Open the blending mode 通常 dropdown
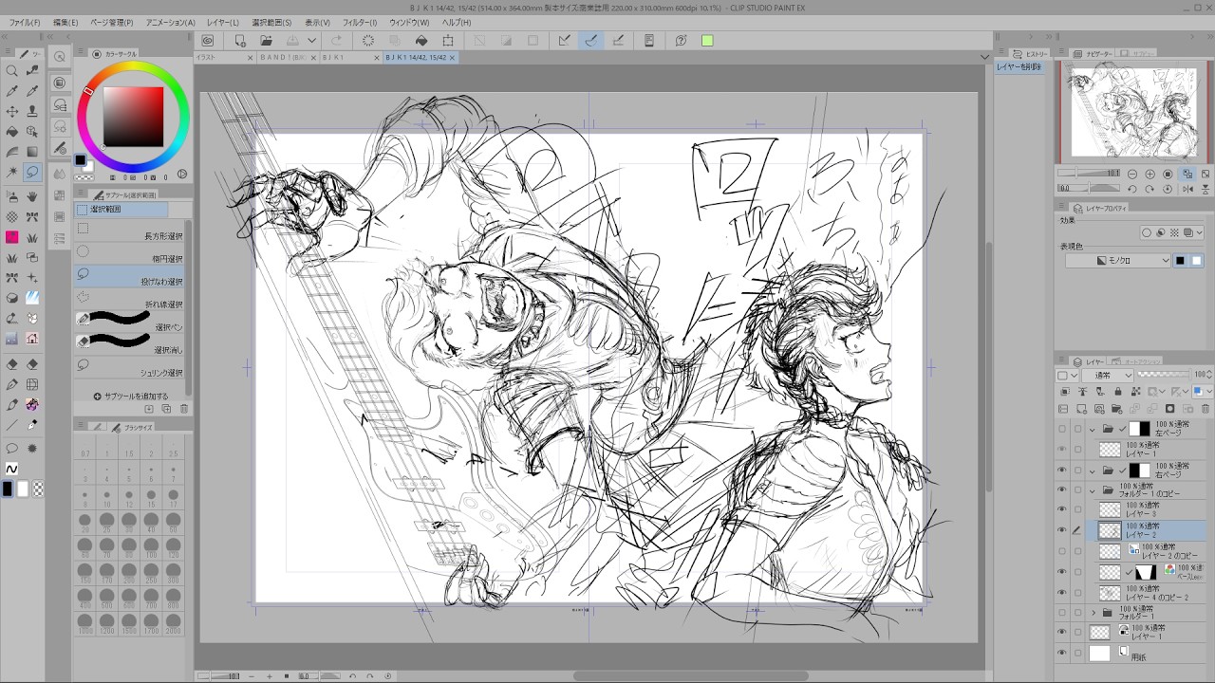Screen dimensions: 1215x683 (1107, 375)
